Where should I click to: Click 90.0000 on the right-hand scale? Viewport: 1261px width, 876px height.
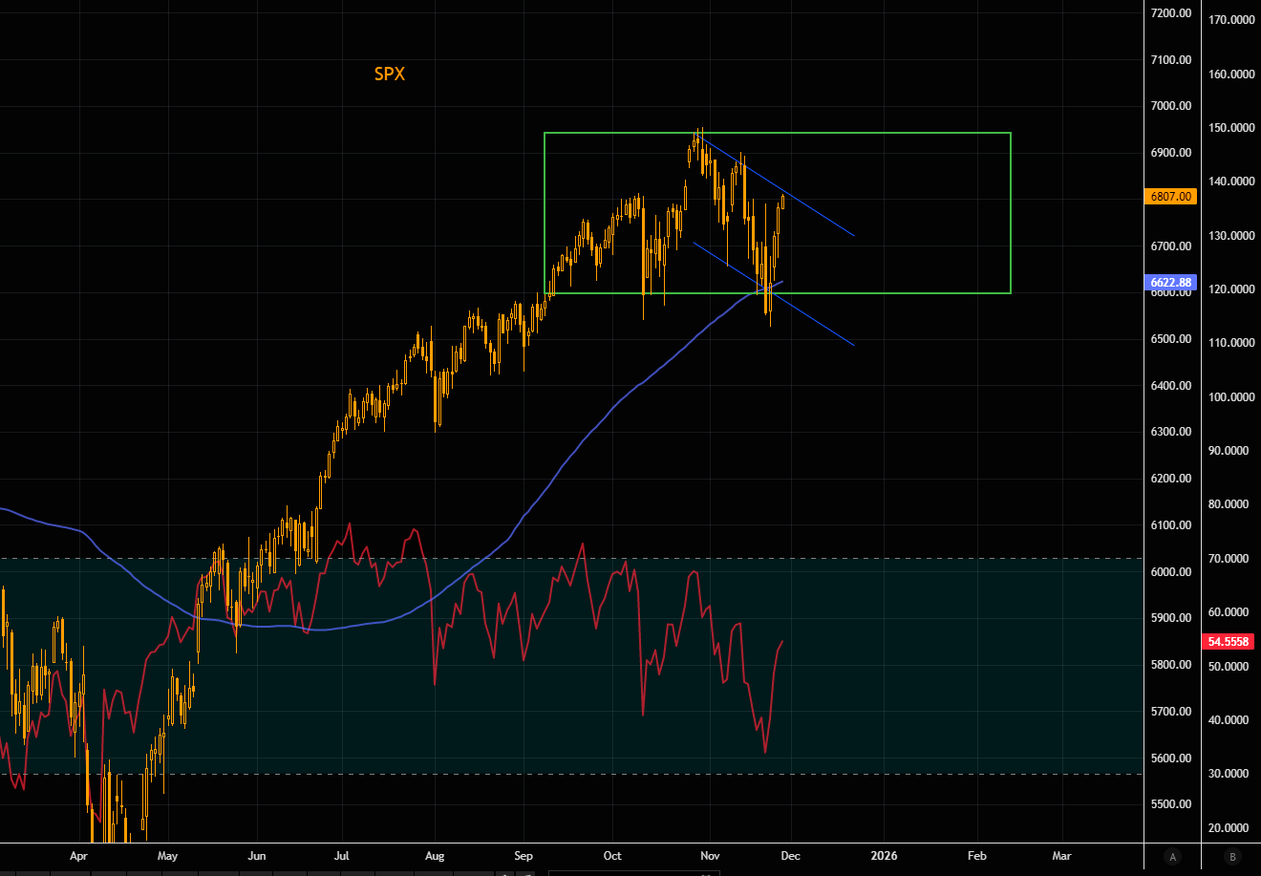pyautogui.click(x=1230, y=450)
